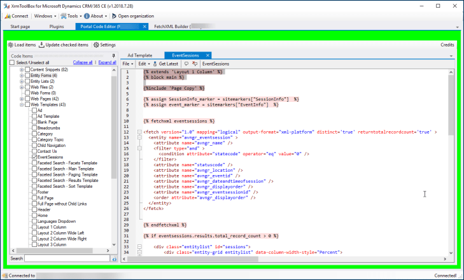The image size is (464, 280).
Task: Click the search go icon
Action: pos(114,259)
